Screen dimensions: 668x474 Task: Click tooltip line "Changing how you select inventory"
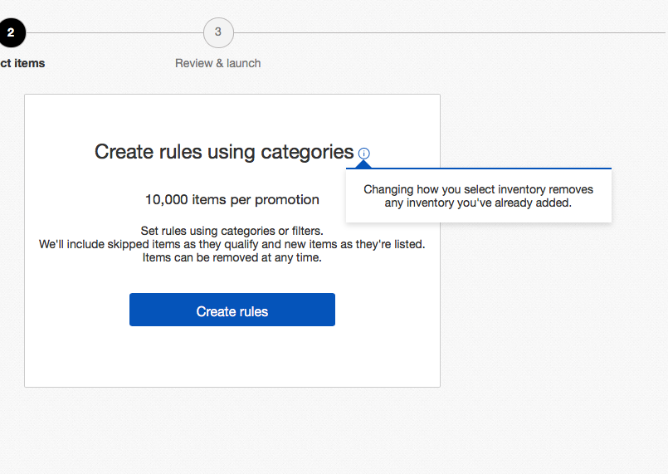479,189
